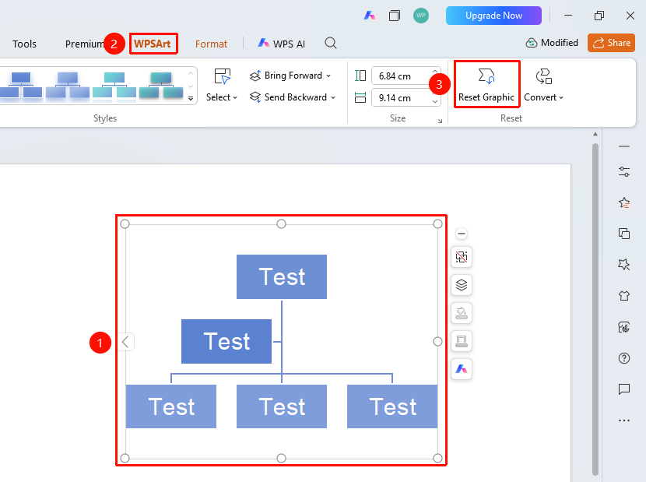This screenshot has width=646, height=482.
Task: Open the comment bubble icon in sidebar
Action: pos(624,389)
